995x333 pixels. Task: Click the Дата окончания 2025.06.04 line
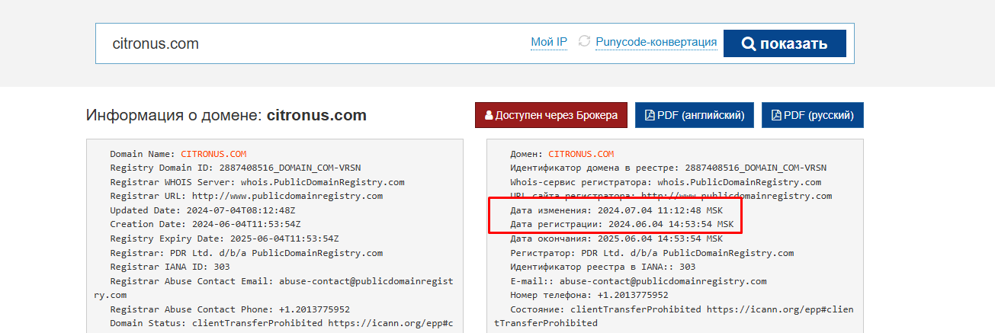coord(616,239)
